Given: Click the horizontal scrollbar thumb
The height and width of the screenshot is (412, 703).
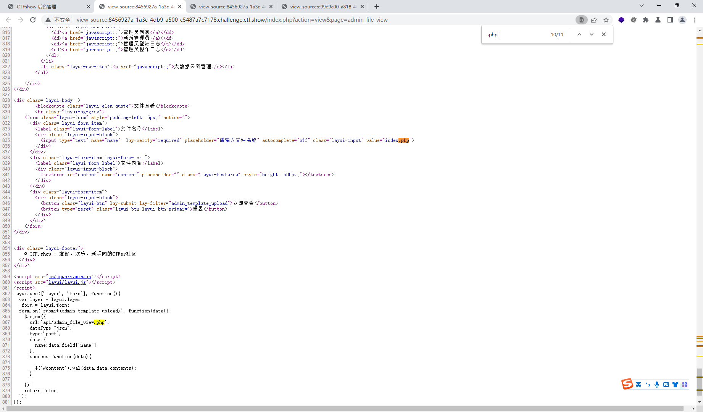Looking at the screenshot, I should coord(345,409).
